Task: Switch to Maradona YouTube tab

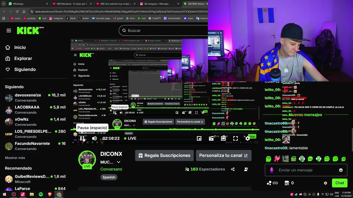Action: pyautogui.click(x=72, y=4)
